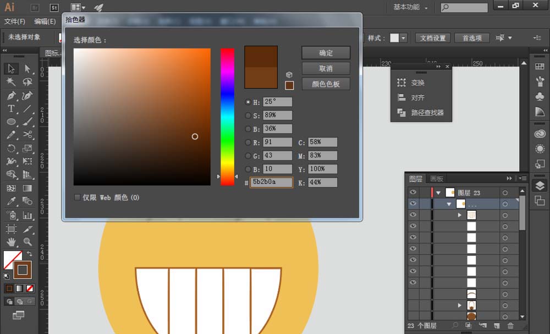Collapse the transform/align floating panel arrows

coord(438,67)
